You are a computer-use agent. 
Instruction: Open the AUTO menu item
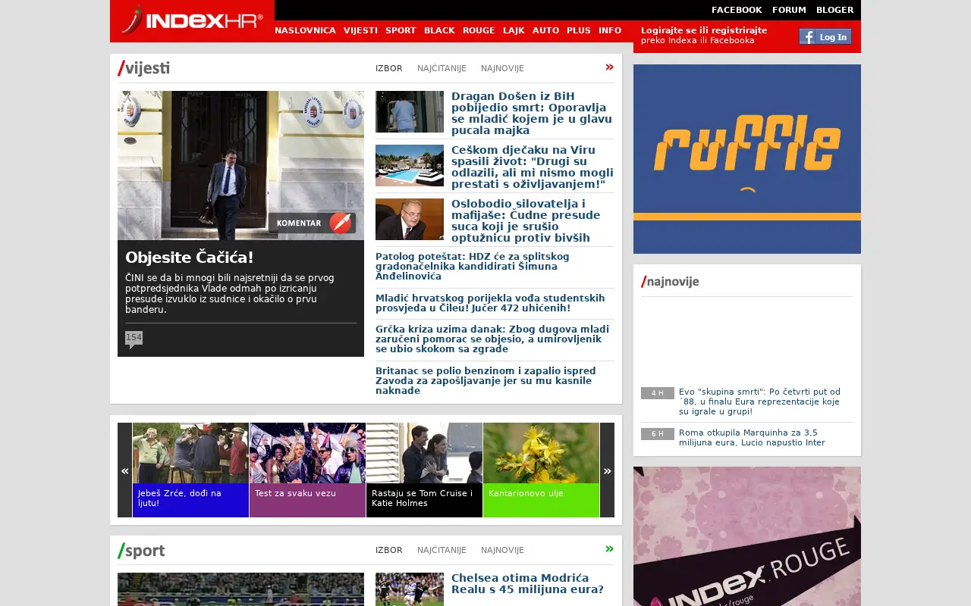click(x=545, y=30)
